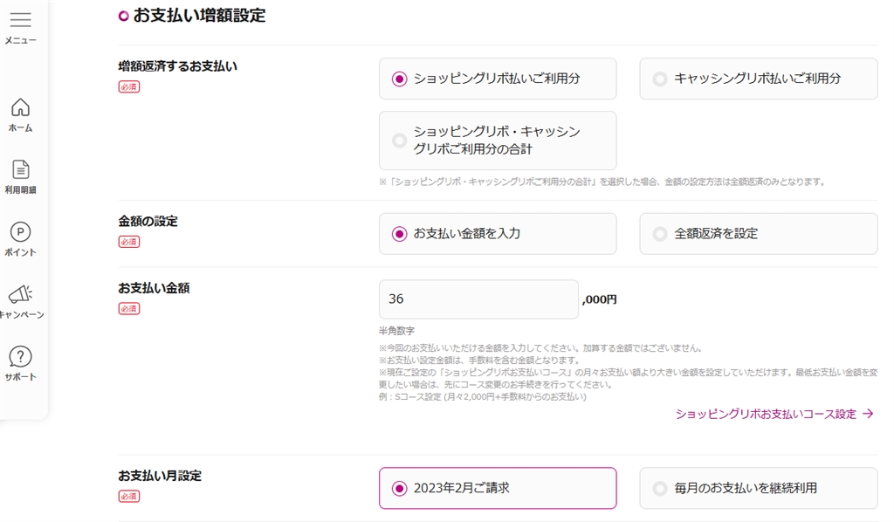Viewport: 894px width, 522px height.
Task: Open the Points (ポイント) icon
Action: point(20,232)
